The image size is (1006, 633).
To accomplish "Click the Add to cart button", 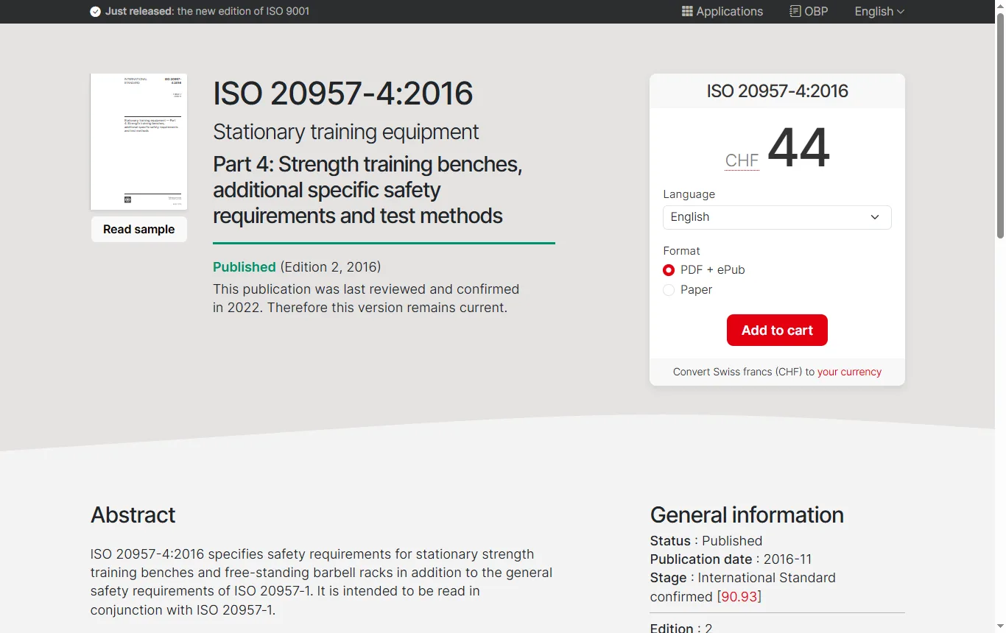I will point(777,330).
